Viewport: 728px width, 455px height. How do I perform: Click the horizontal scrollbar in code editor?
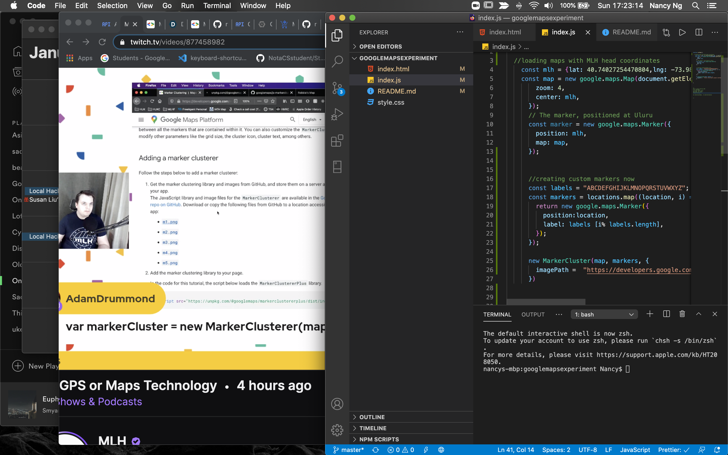point(546,302)
